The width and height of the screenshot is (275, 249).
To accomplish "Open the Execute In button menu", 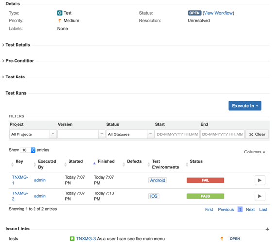I will tap(245, 106).
